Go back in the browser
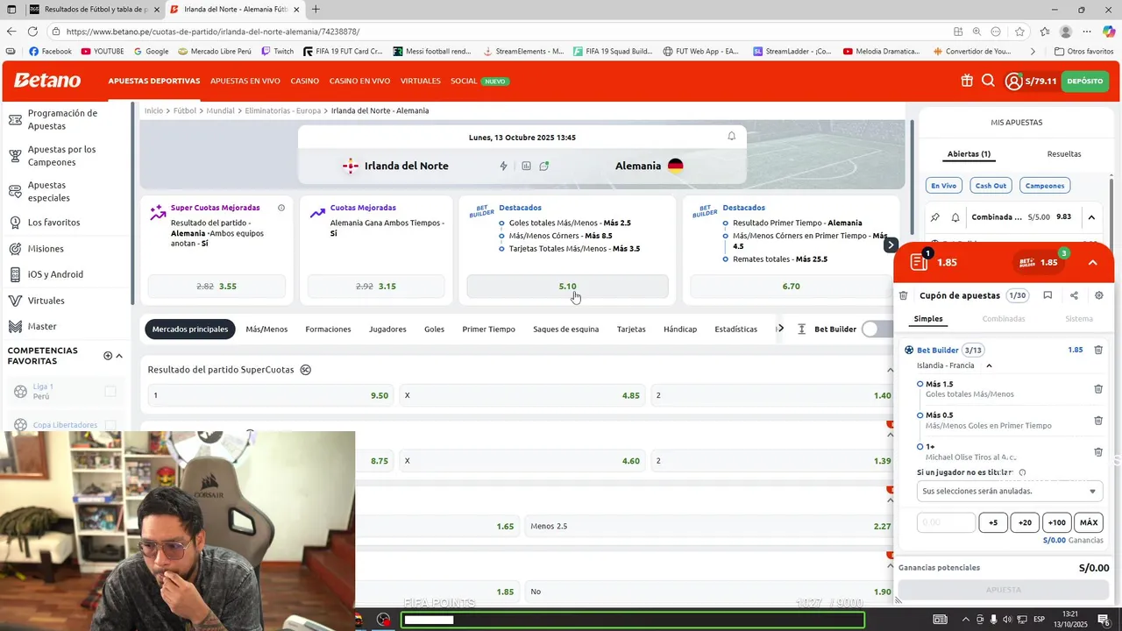This screenshot has height=631, width=1122. (11, 32)
